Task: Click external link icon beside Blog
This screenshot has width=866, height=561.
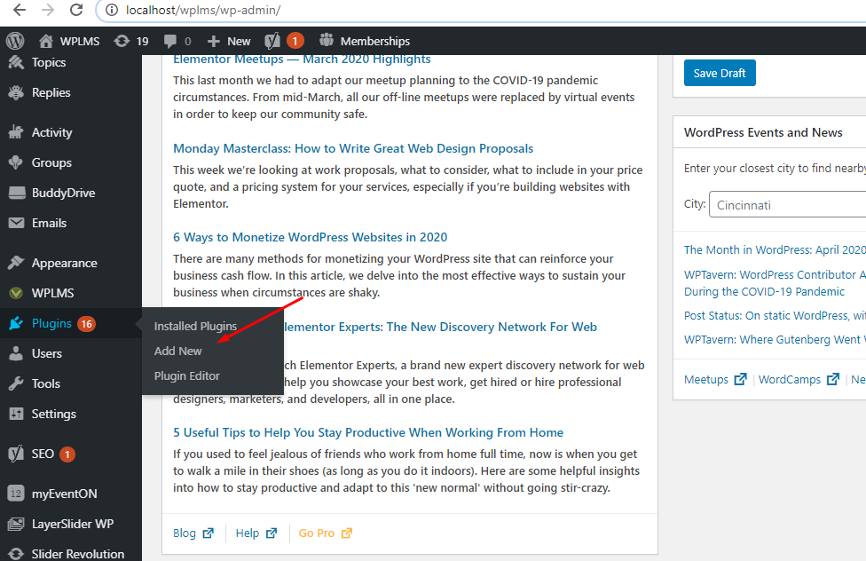Action: pyautogui.click(x=209, y=533)
